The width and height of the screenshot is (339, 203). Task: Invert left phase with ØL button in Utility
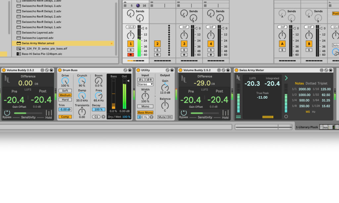141,80
